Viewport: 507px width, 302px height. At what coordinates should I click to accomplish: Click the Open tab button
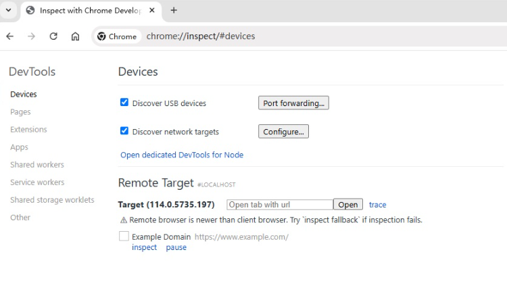348,205
